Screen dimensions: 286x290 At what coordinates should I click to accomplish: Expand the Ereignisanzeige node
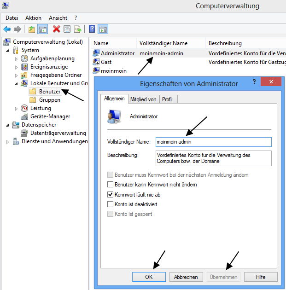point(16,67)
